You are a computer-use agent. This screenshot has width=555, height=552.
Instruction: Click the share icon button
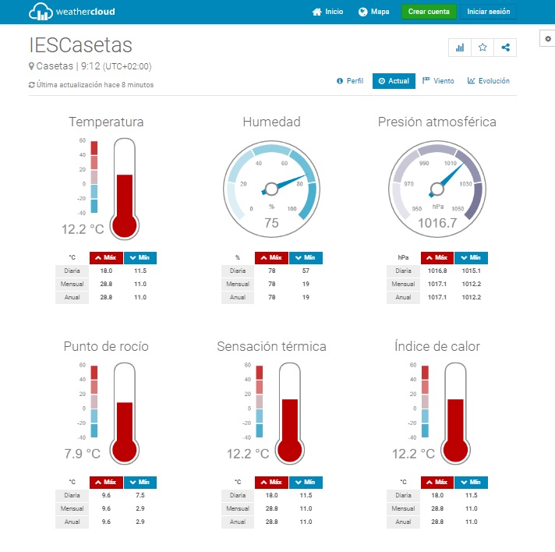click(505, 48)
